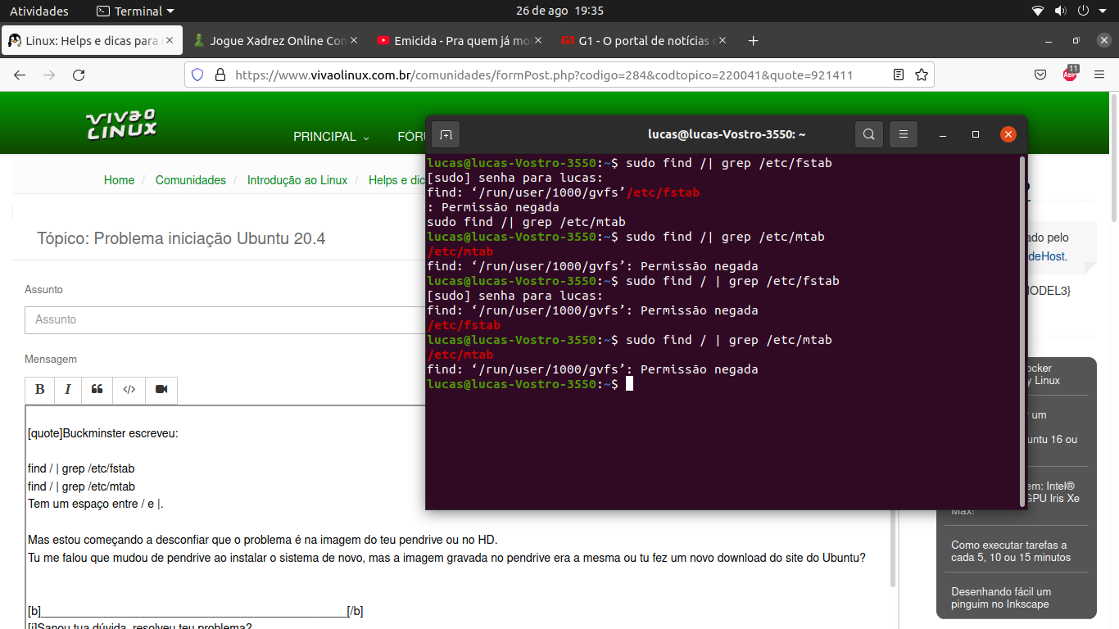The height and width of the screenshot is (629, 1119).
Task: Bookmark this page with star icon
Action: (922, 75)
